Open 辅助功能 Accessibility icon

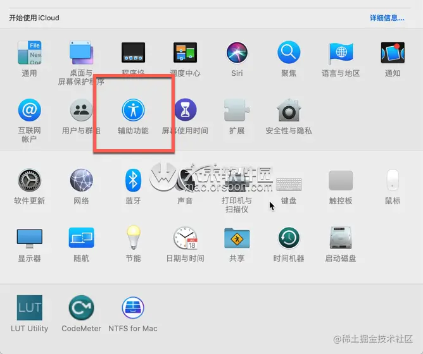(x=133, y=110)
